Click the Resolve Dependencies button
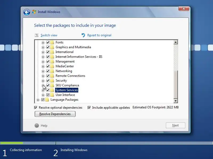This screenshot has height=159, width=213. [55, 114]
